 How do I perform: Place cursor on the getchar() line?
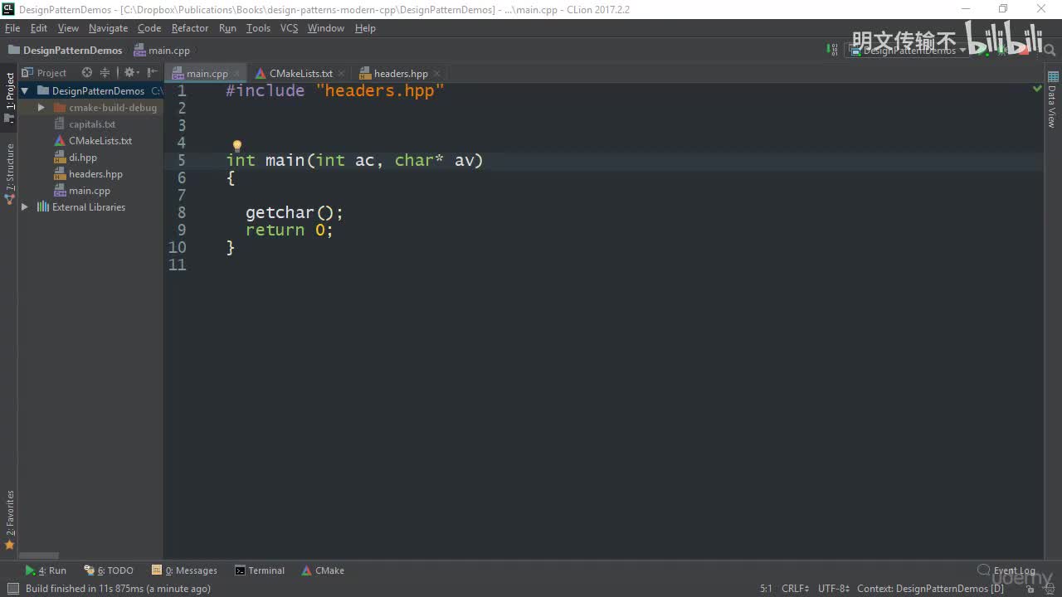[294, 212]
